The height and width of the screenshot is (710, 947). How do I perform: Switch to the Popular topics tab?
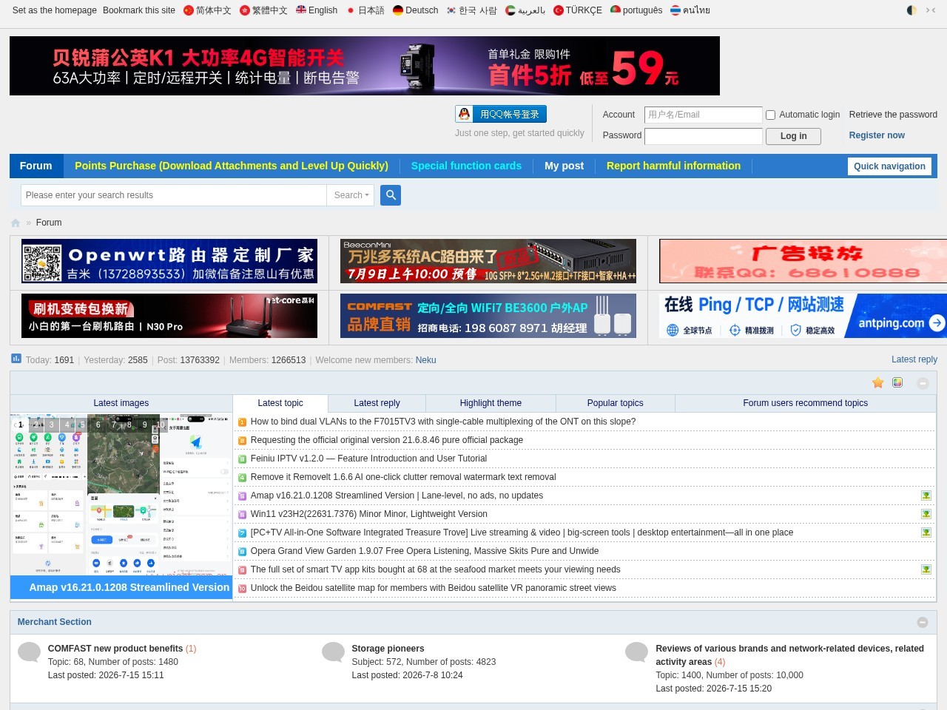point(615,403)
